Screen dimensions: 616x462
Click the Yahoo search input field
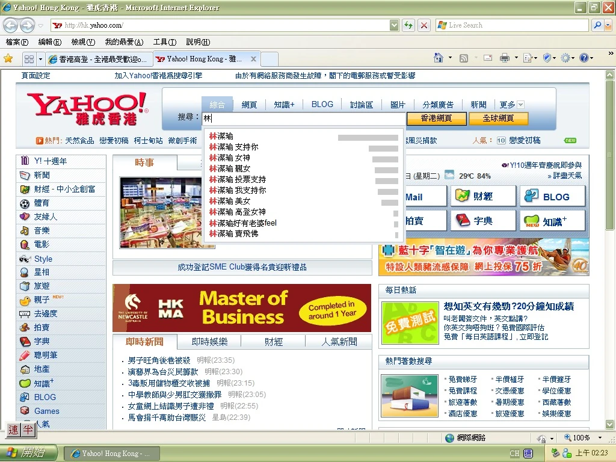[x=304, y=119]
